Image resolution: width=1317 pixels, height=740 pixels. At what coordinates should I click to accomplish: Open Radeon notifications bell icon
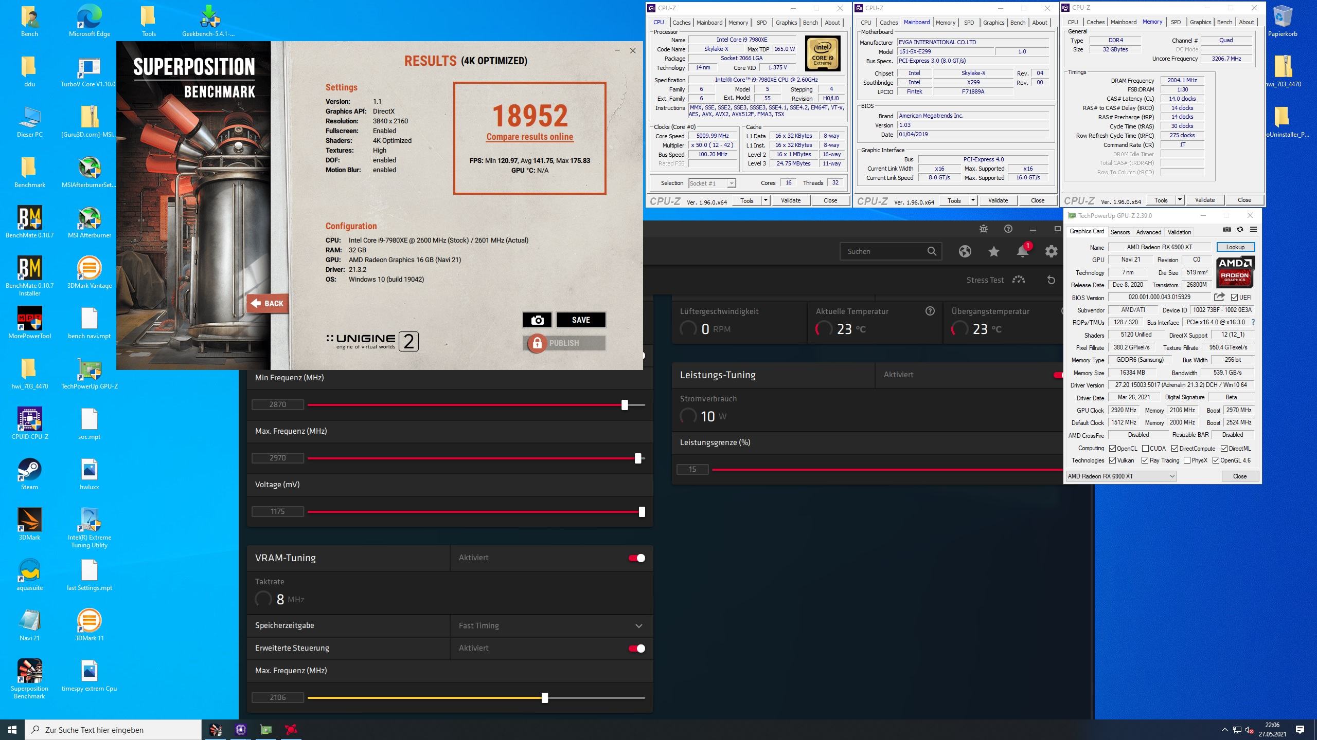[1023, 251]
